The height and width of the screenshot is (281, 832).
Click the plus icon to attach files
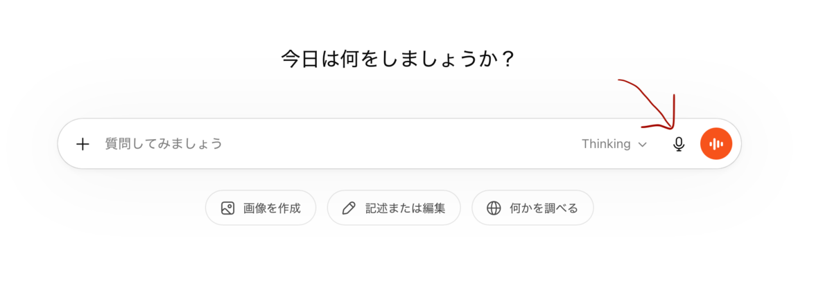(x=83, y=144)
